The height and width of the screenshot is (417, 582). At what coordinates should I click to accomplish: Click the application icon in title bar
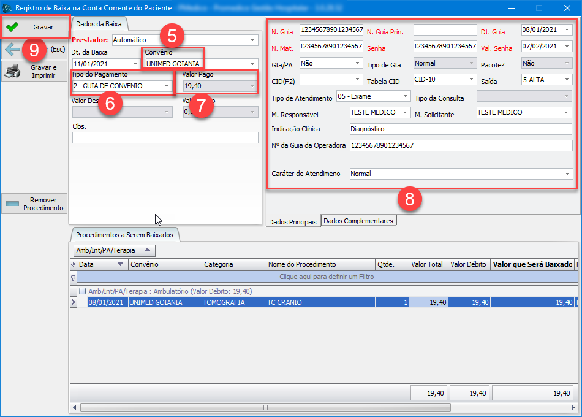[x=7, y=8]
